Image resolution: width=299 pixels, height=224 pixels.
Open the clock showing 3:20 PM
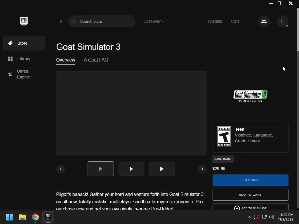pyautogui.click(x=286, y=217)
